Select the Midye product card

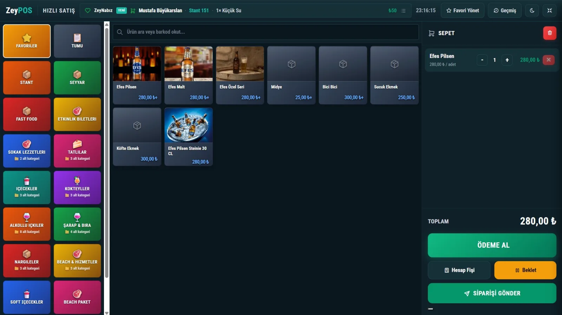(292, 75)
